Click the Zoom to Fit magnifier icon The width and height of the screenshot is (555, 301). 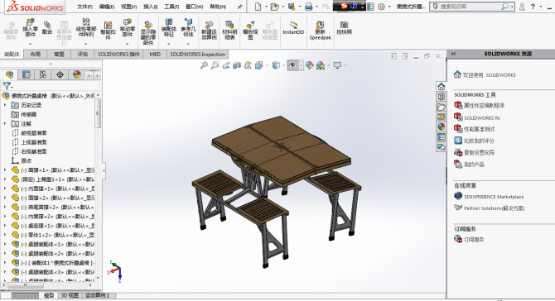coord(204,65)
